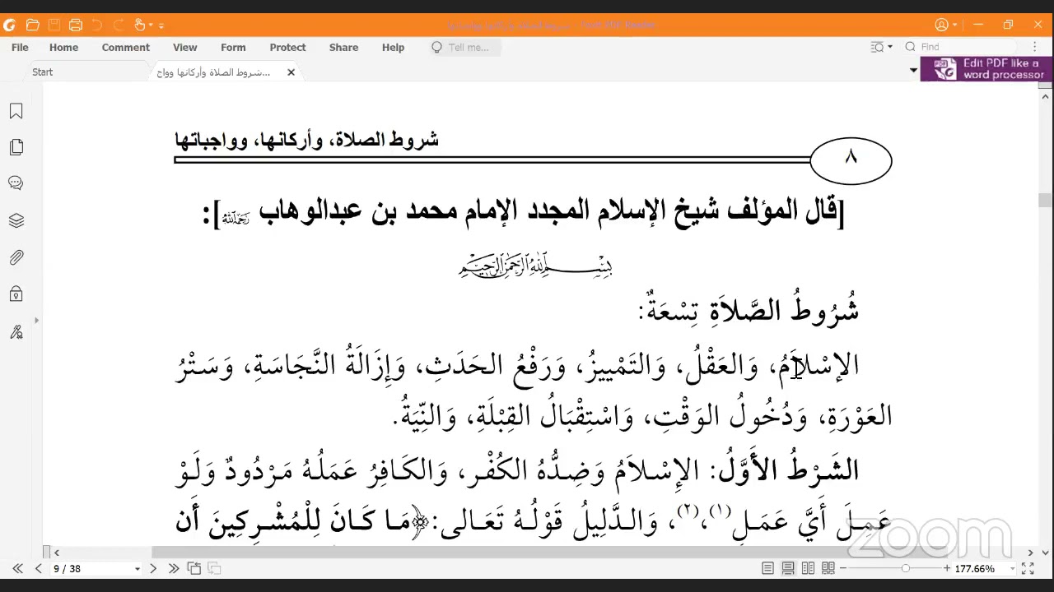Open the page number dropdown

tap(138, 568)
